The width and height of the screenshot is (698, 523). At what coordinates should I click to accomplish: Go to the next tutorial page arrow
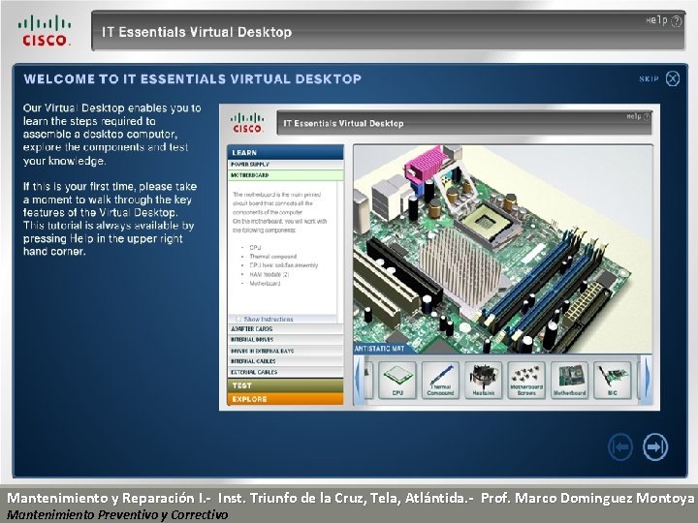[x=655, y=446]
